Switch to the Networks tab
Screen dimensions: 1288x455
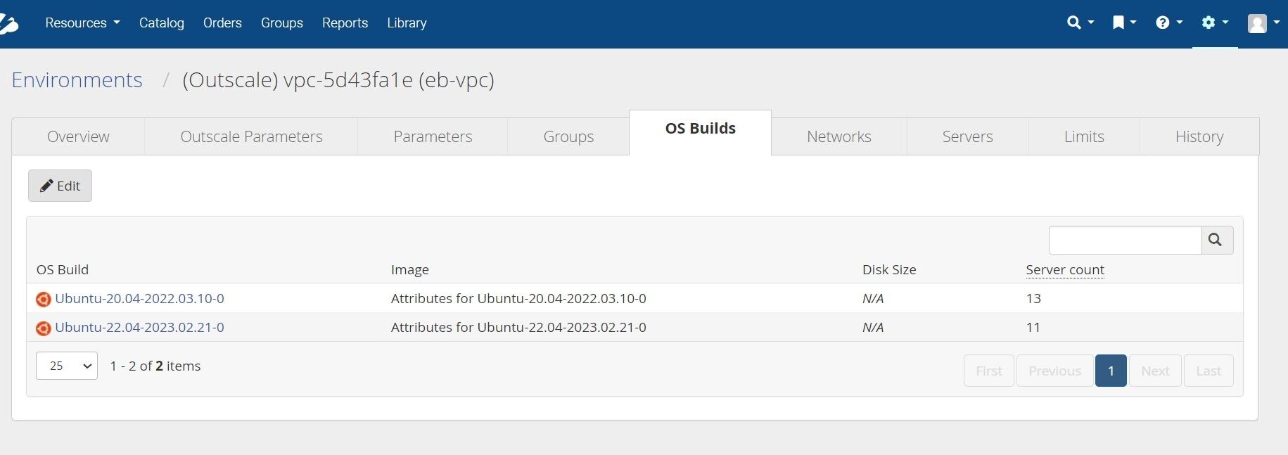tap(839, 136)
